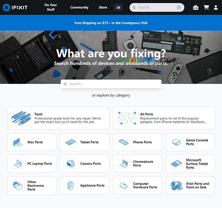
Task: Click the Game Console Parts icon
Action: [176, 142]
